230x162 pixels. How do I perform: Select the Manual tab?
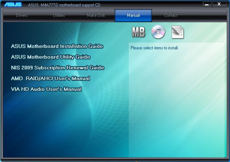(x=133, y=15)
